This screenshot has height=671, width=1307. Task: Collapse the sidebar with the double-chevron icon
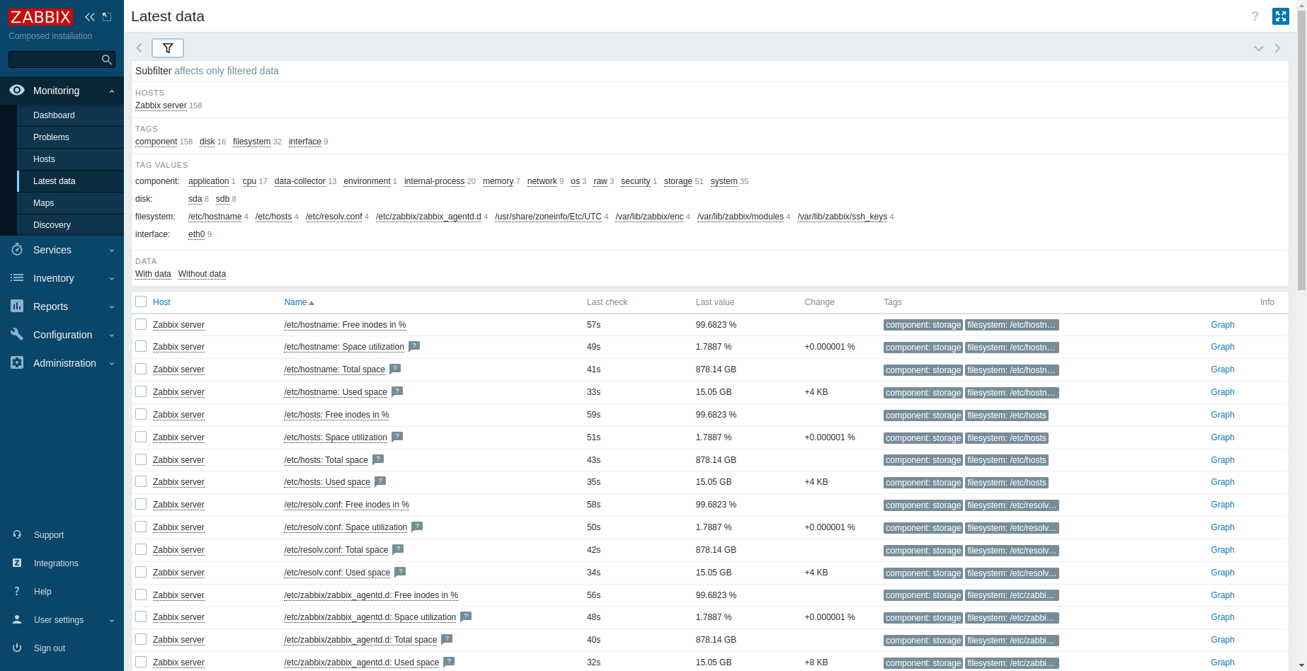tap(89, 16)
